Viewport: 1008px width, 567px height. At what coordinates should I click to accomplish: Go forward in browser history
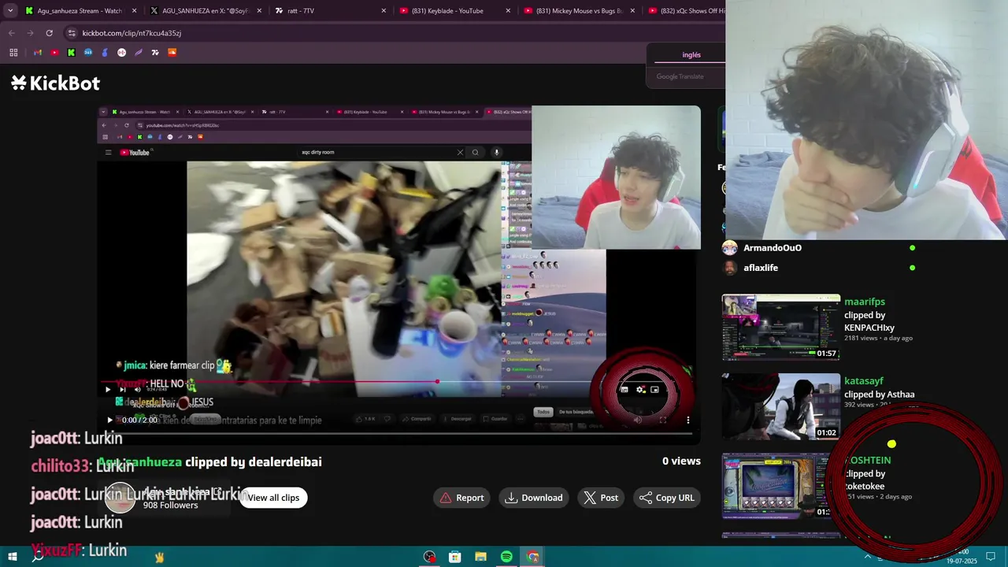30,33
